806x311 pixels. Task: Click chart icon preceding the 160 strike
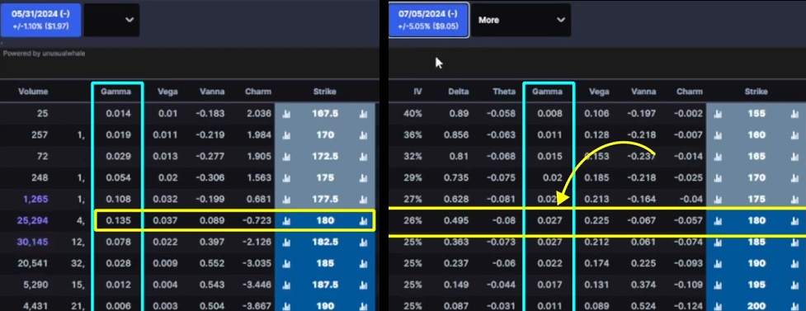[718, 135]
